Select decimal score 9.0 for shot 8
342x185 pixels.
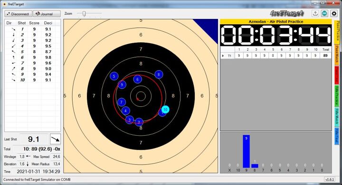(48, 69)
